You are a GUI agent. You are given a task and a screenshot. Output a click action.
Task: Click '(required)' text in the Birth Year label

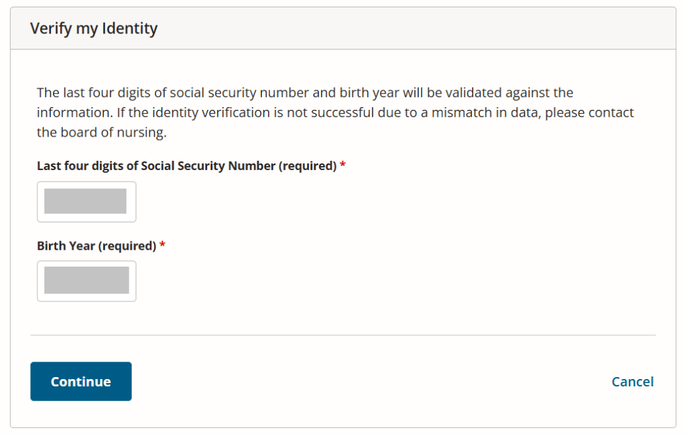[x=127, y=246]
